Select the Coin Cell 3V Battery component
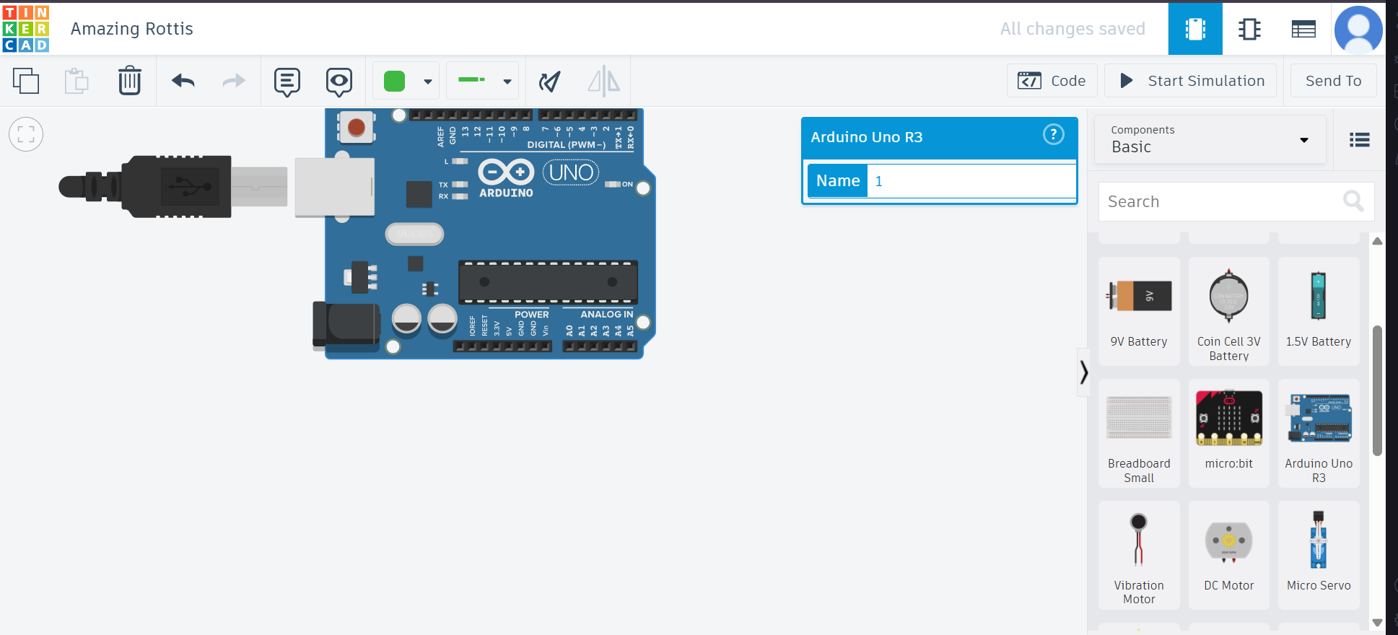Screen dimensions: 1398x635 [1228, 311]
